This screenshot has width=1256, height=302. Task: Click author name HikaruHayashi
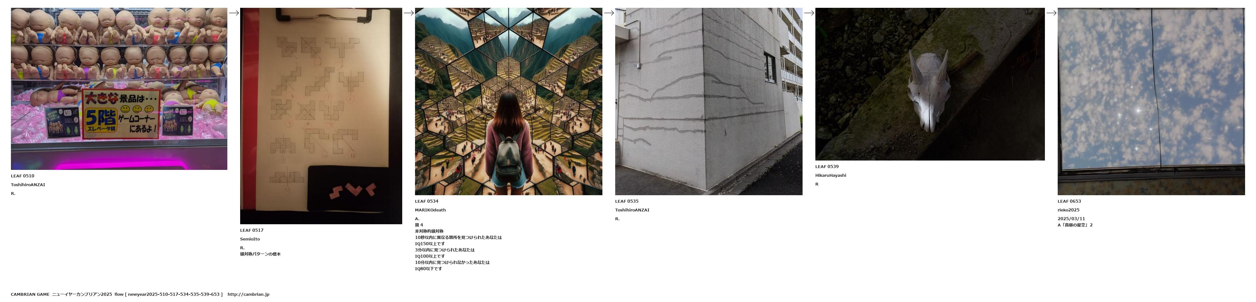831,176
